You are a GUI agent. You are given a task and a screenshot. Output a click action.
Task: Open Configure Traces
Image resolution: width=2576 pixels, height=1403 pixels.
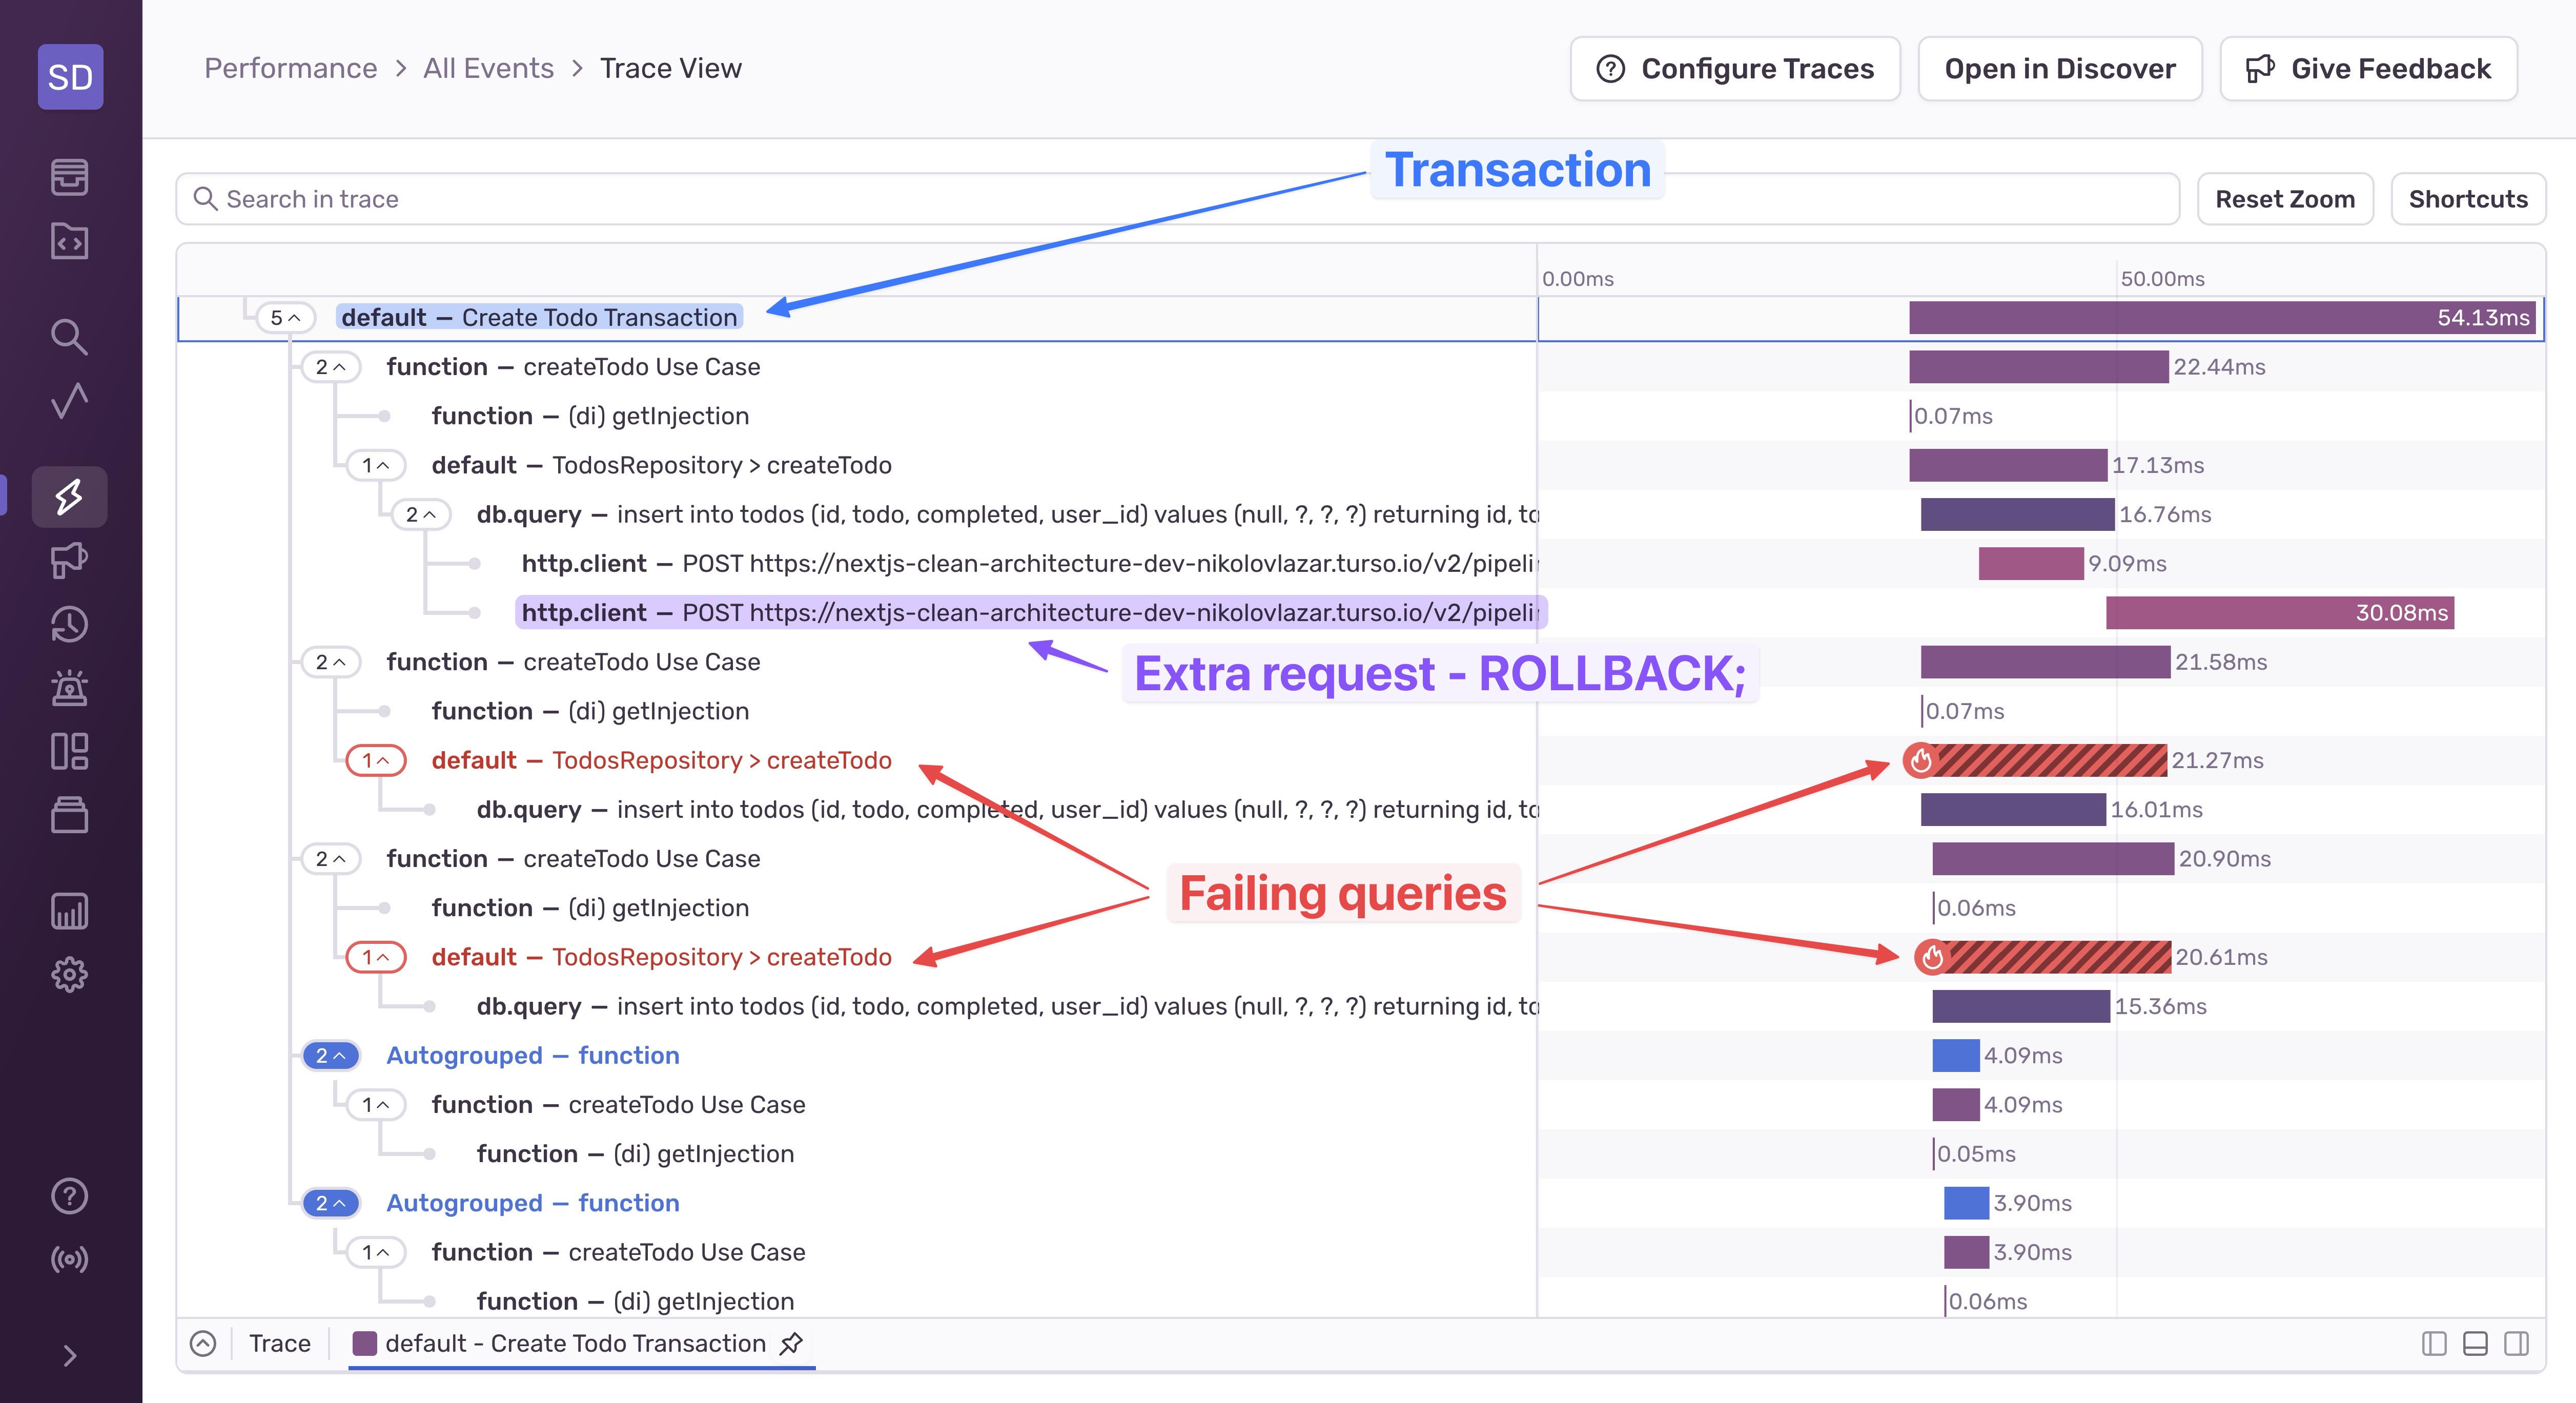pyautogui.click(x=1735, y=69)
